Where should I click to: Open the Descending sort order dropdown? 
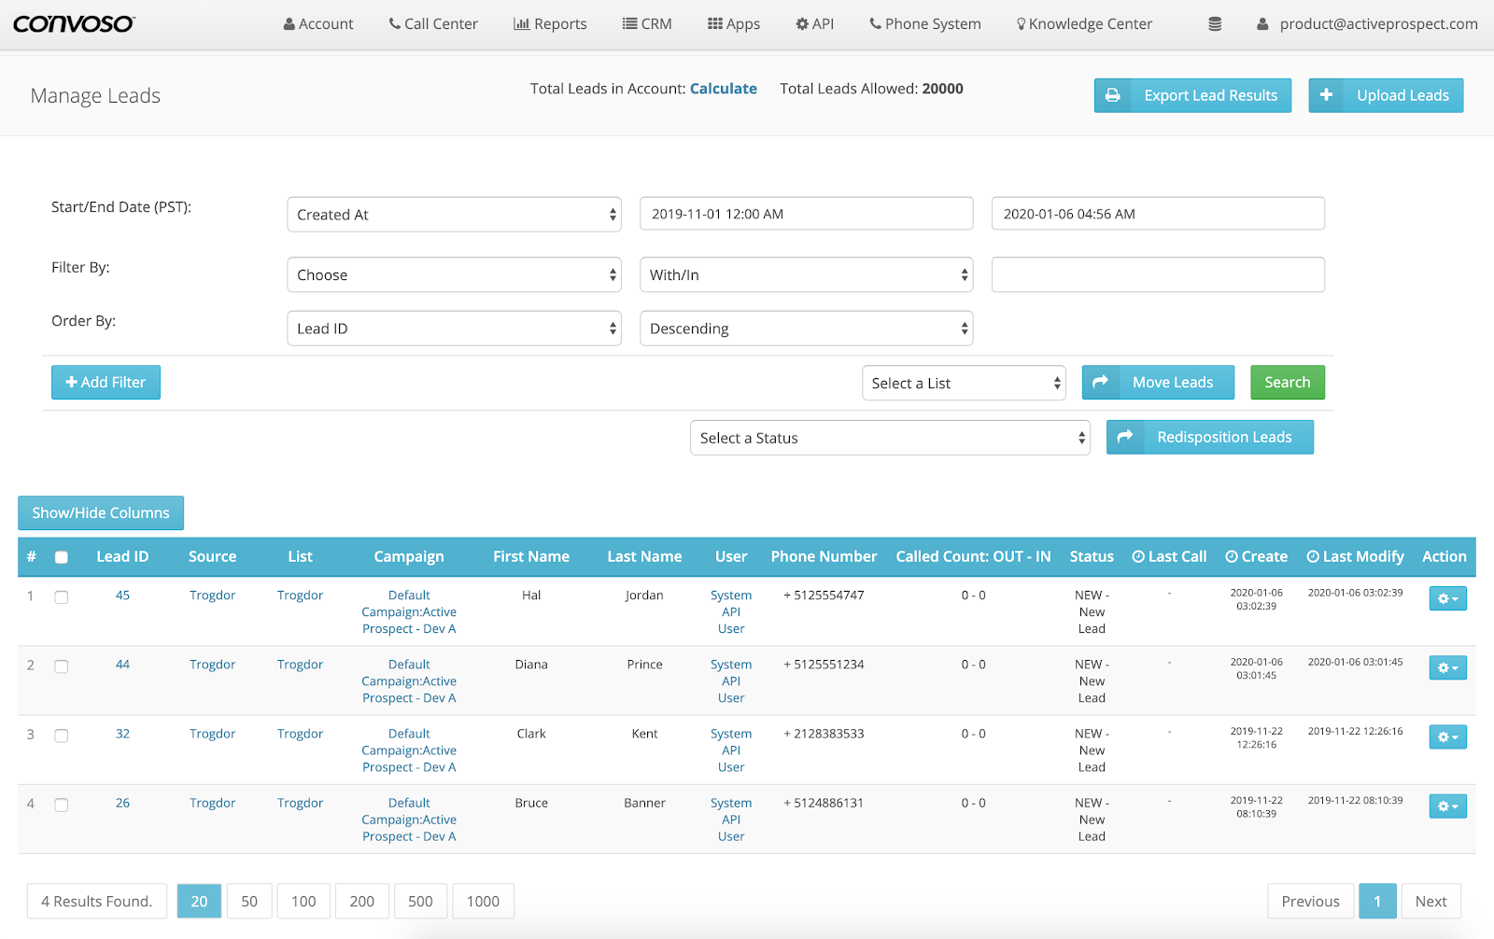(x=806, y=329)
